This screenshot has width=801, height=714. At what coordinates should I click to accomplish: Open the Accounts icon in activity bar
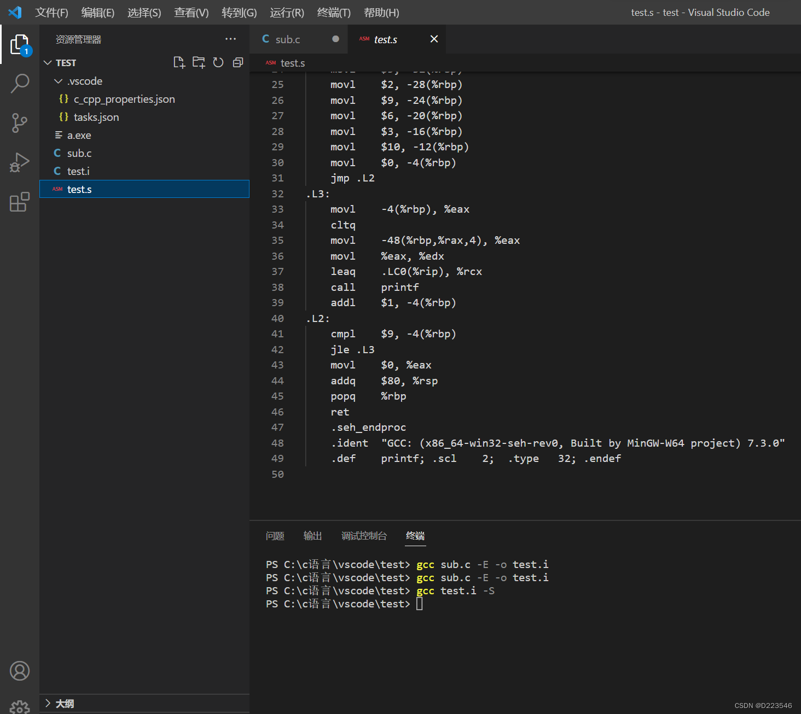(20, 671)
